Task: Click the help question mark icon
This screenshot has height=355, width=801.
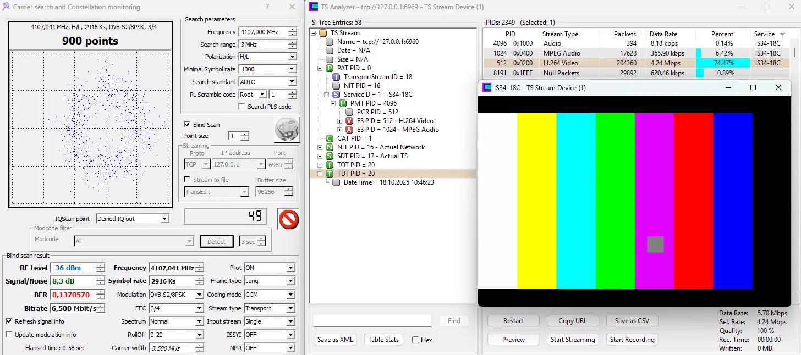Action: [x=267, y=7]
